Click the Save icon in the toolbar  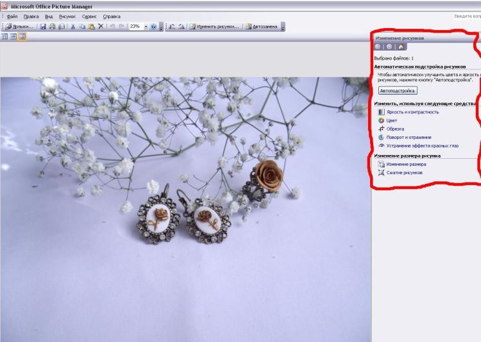point(43,27)
